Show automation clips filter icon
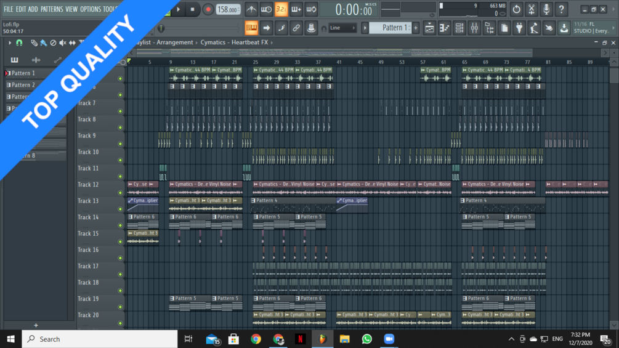 [x=58, y=60]
